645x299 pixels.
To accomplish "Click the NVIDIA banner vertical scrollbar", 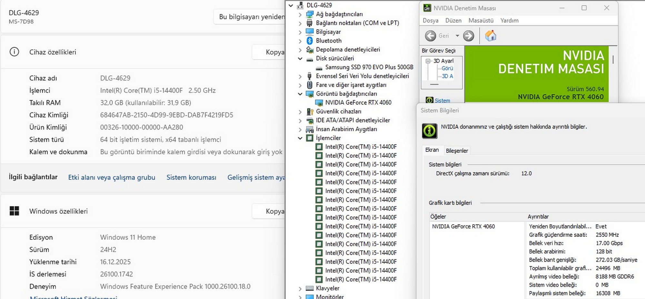I will tap(613, 60).
